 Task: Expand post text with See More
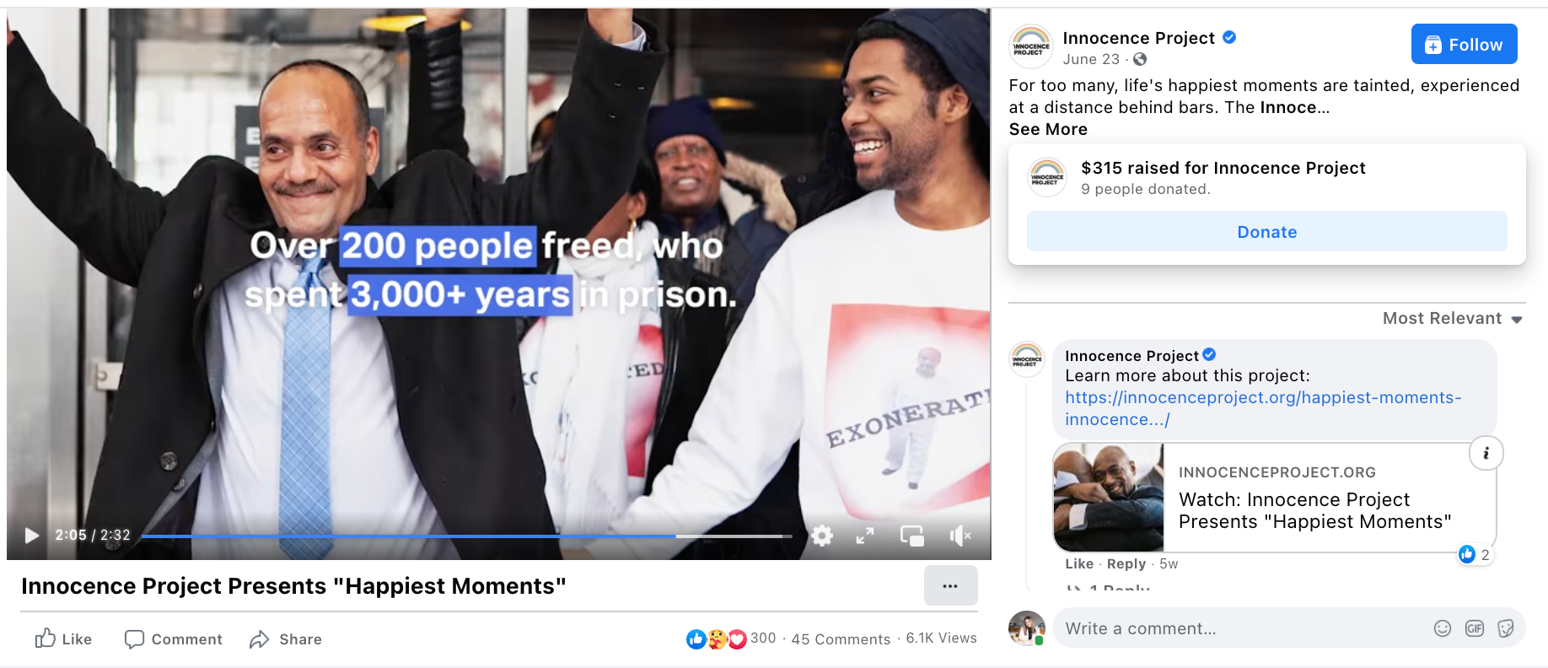[x=1048, y=129]
